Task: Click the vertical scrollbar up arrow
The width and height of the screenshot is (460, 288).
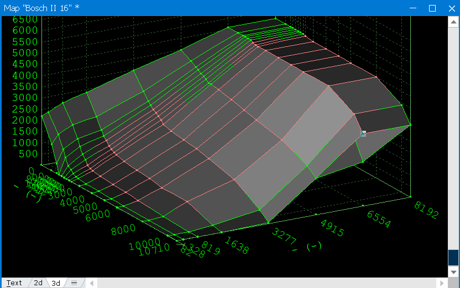Action: [453, 22]
